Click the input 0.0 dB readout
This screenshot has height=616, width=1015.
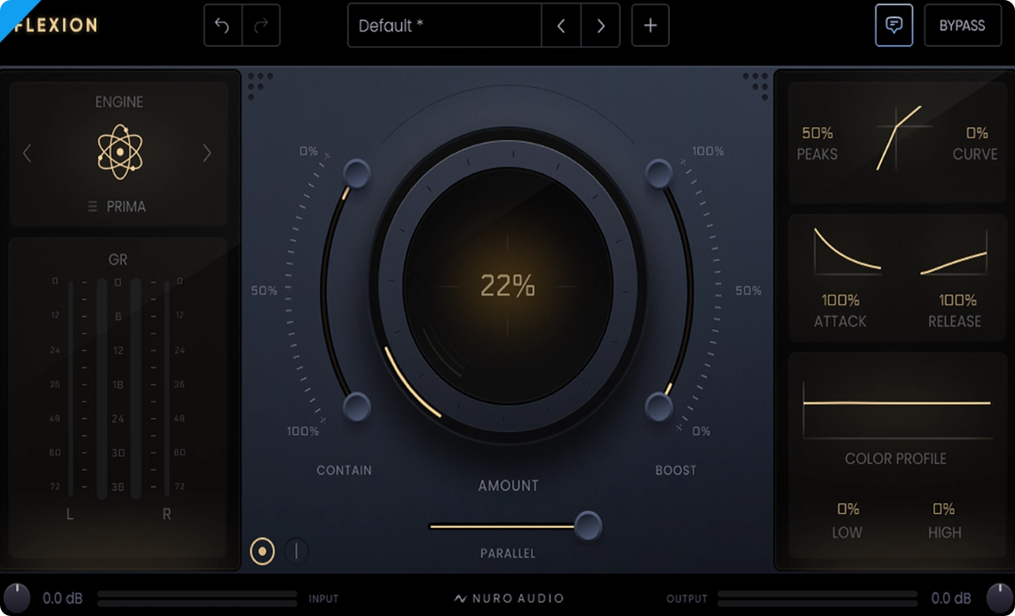[x=63, y=598]
